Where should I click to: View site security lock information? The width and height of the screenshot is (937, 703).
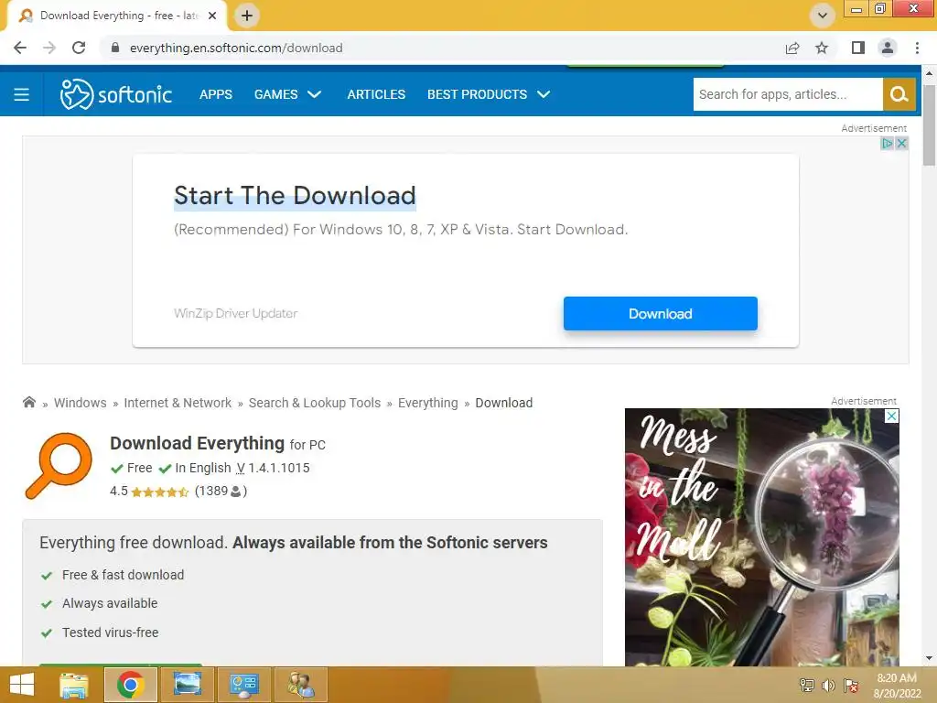click(x=115, y=48)
